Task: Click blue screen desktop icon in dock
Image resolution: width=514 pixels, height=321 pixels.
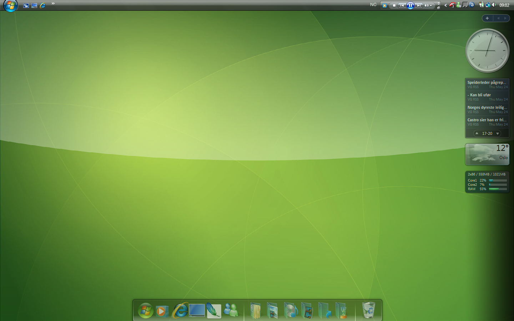Action: 197,310
